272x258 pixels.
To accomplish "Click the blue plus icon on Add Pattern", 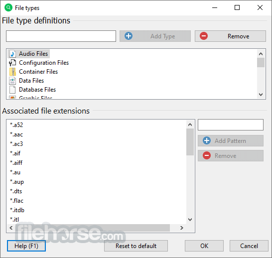I will [x=207, y=140].
